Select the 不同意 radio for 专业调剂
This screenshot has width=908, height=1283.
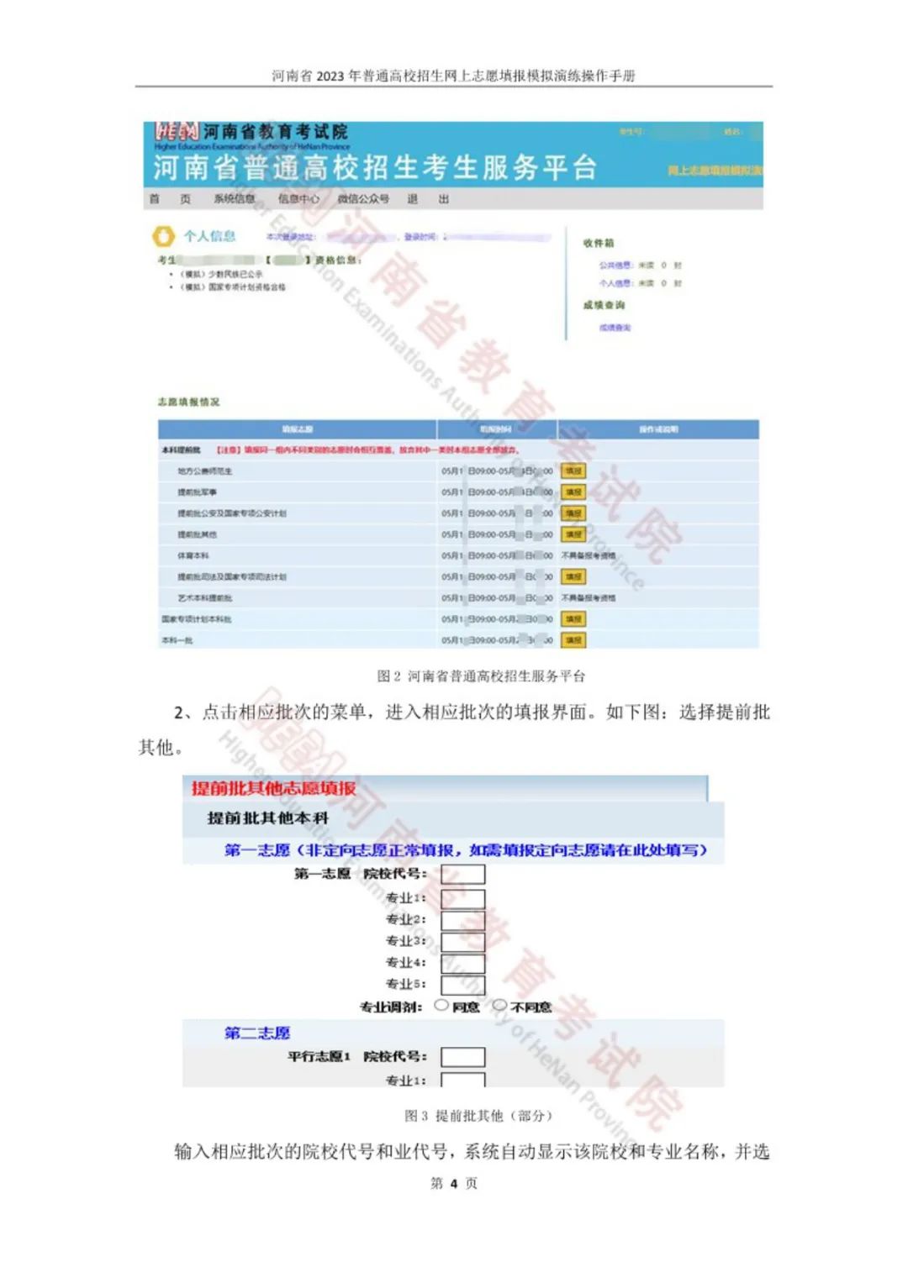[x=499, y=1005]
